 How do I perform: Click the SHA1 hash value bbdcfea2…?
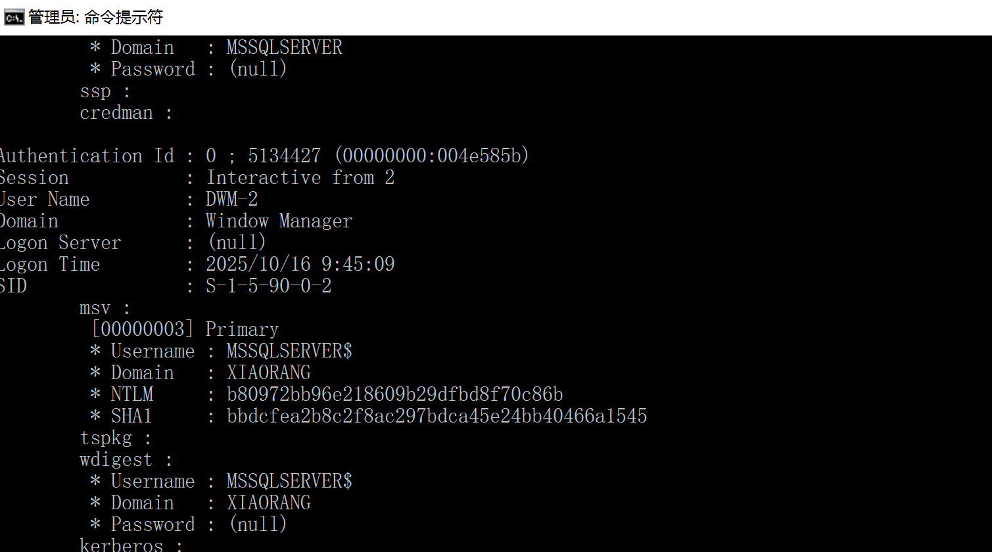[x=437, y=416]
